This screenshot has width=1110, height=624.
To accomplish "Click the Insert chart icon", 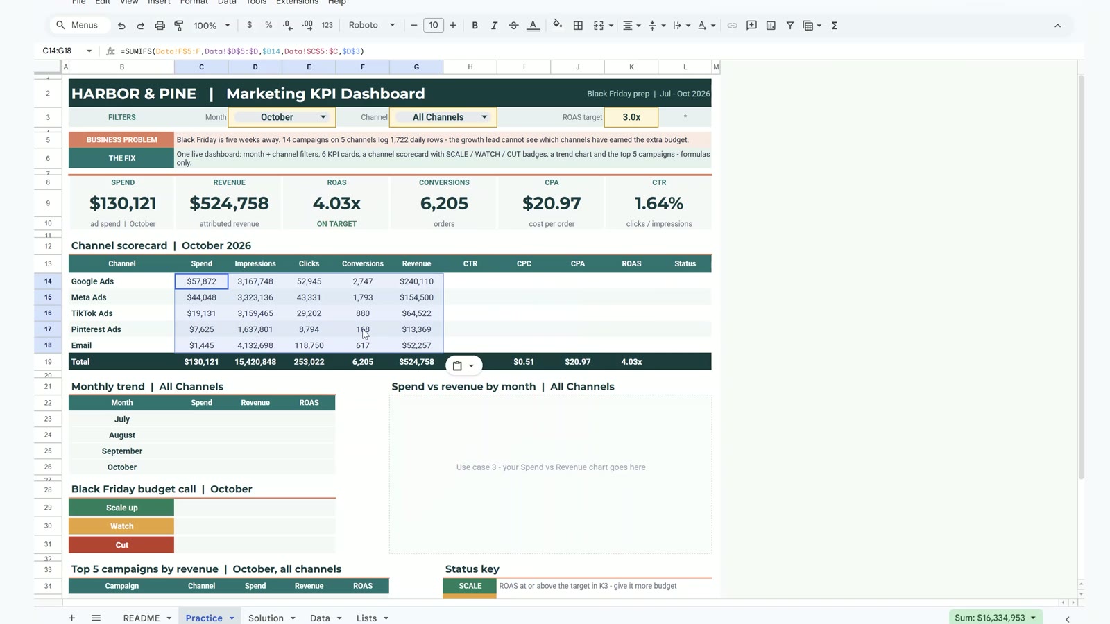I will point(771,26).
